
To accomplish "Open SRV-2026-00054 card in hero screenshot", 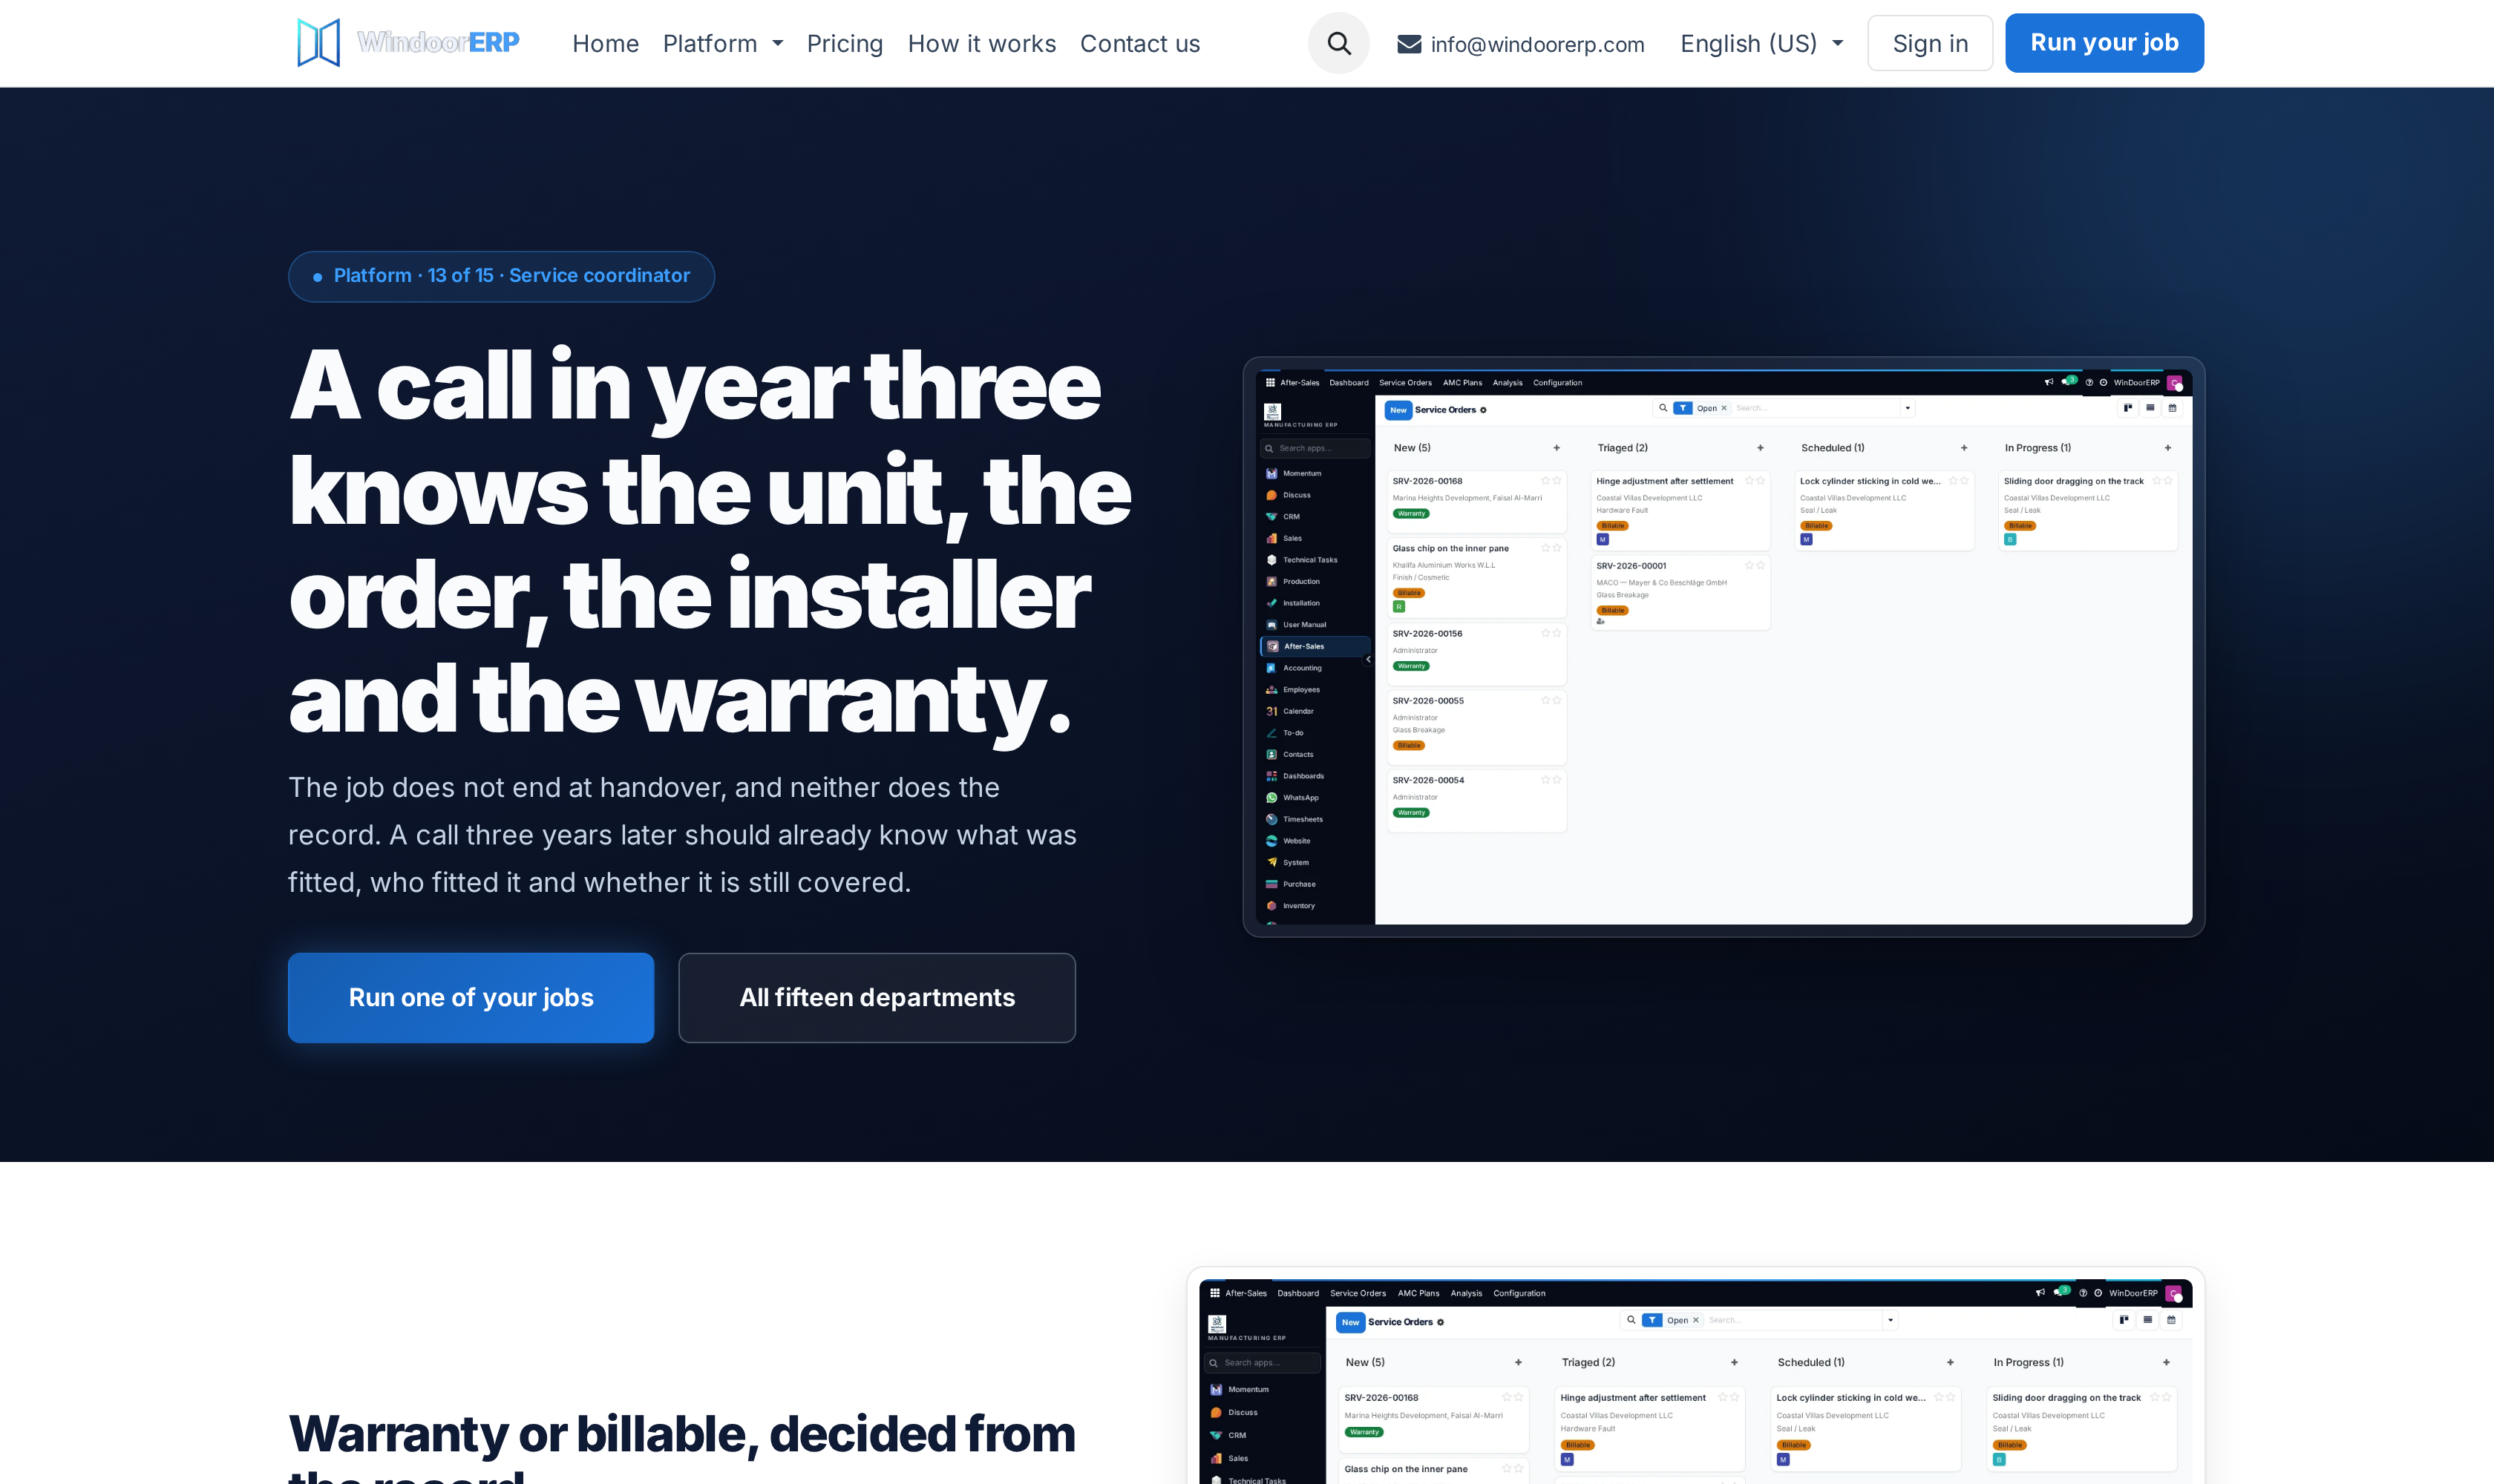I will pos(1476,801).
